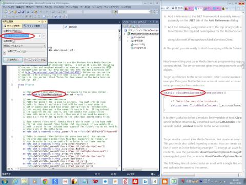
Task: Click the 挿入 status bar indicator
Action: pos(153,174)
